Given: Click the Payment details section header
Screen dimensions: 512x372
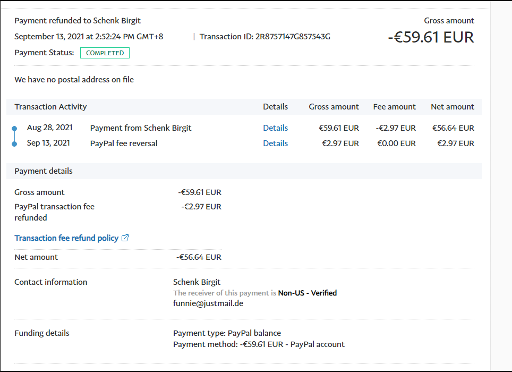Looking at the screenshot, I should point(44,171).
